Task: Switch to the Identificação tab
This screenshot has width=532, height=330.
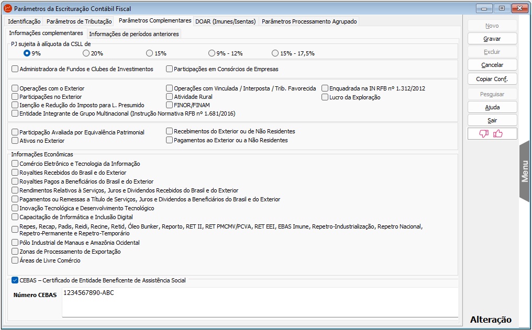Action: click(24, 21)
